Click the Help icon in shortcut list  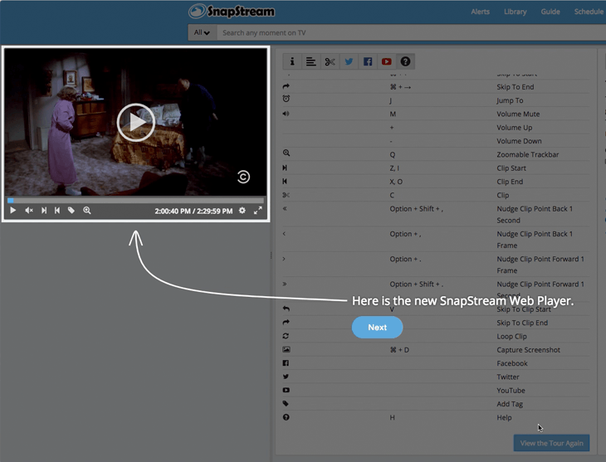tap(286, 417)
